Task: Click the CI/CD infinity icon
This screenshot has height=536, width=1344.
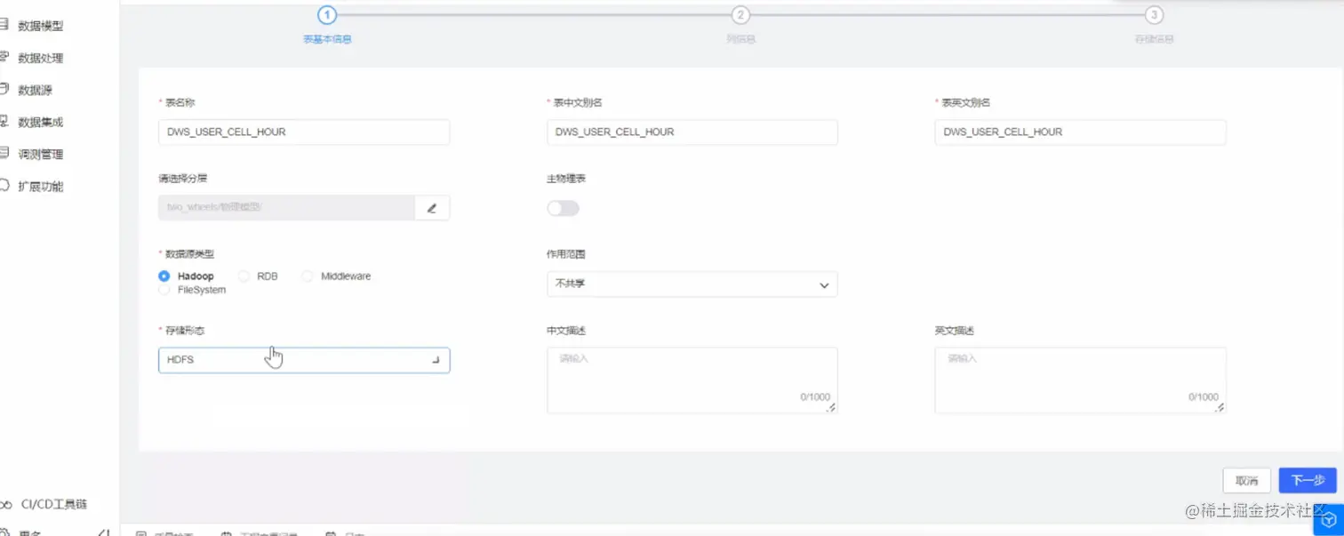Action: [6, 505]
